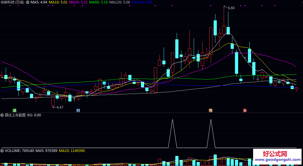Click the red 涨 event marker
The width and height of the screenshot is (303, 166).
pos(245,111)
